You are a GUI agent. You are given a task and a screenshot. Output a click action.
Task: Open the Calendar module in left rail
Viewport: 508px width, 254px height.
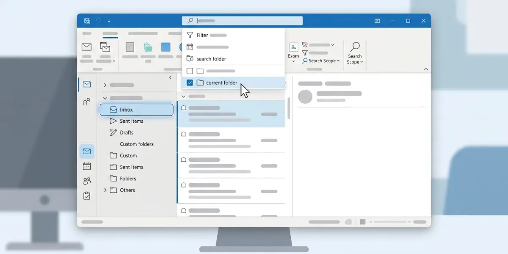coord(87,166)
